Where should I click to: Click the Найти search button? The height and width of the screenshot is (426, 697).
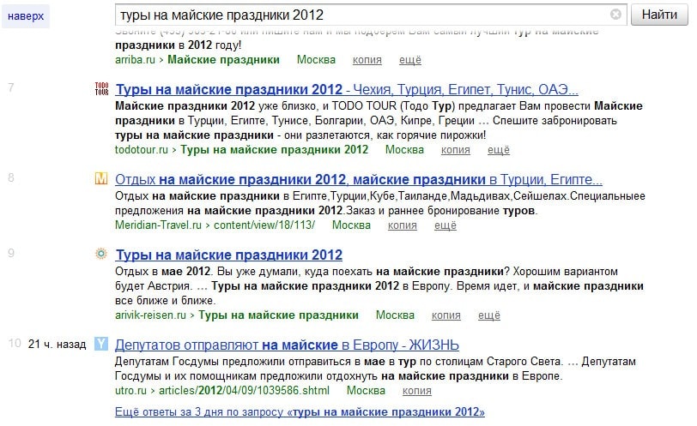(659, 15)
